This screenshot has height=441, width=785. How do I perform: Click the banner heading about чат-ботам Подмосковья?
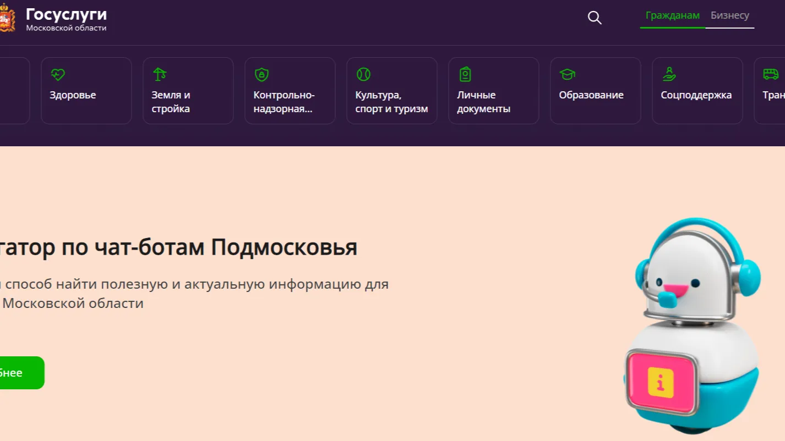click(x=178, y=247)
